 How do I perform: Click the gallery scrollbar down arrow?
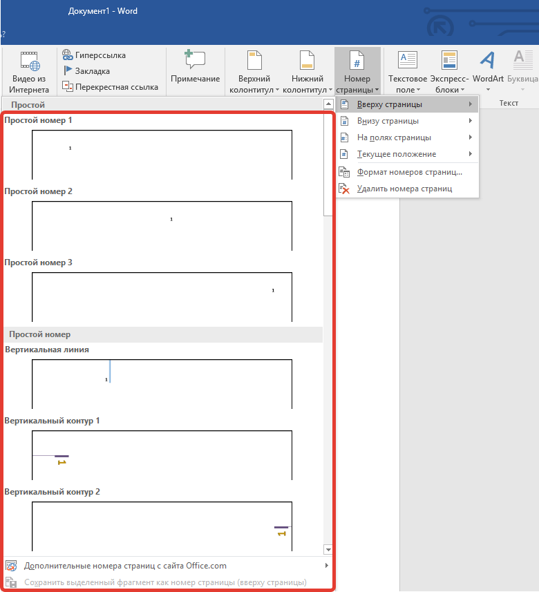pos(328,550)
